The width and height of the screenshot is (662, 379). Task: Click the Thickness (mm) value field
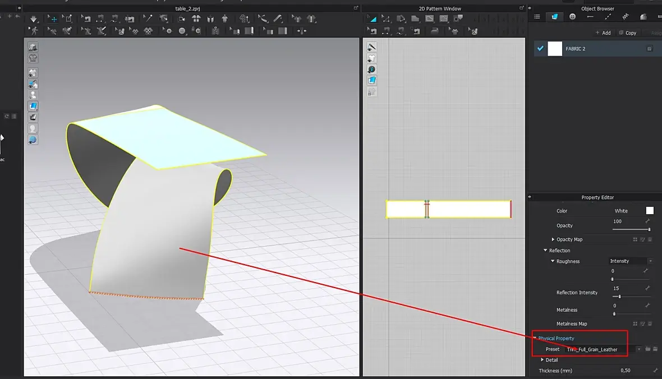(x=625, y=371)
